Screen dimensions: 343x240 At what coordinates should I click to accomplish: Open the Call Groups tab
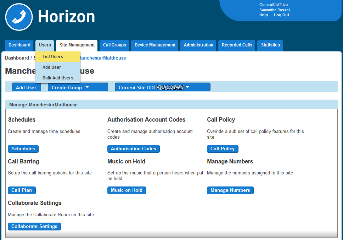coord(114,45)
